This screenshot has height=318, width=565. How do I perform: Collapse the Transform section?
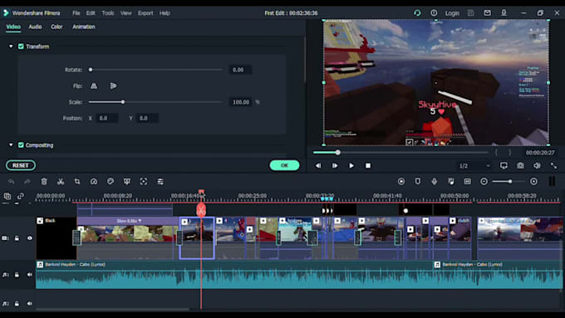[x=11, y=46]
